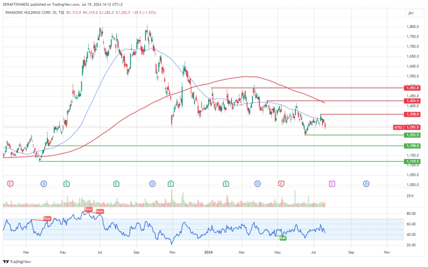Viewport: 428px width, 267px height.
Task: Click the TradingView logo
Action: coord(13,262)
